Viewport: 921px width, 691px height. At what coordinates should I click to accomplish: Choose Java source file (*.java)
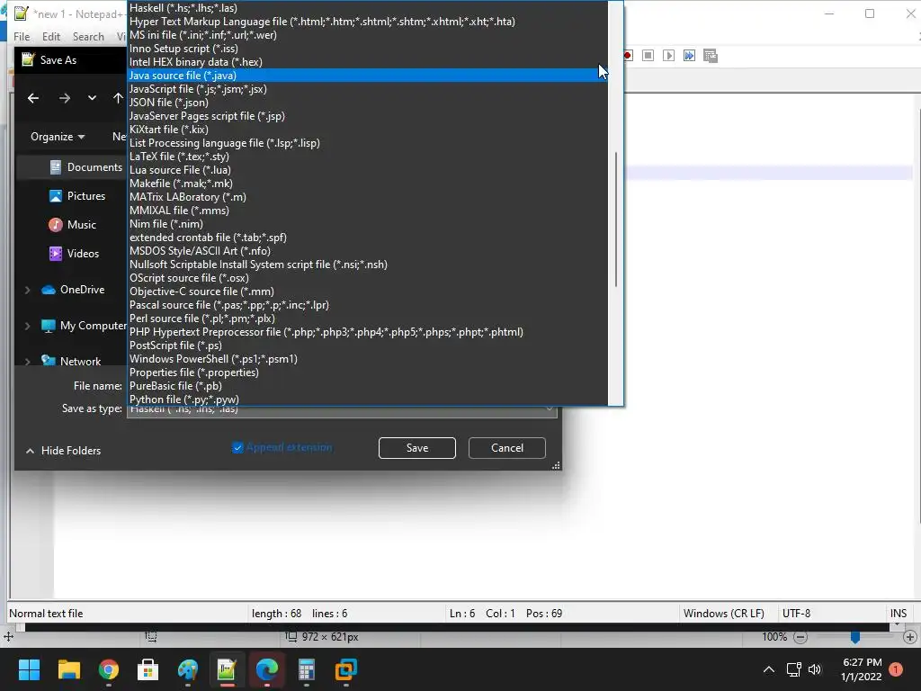pyautogui.click(x=368, y=76)
